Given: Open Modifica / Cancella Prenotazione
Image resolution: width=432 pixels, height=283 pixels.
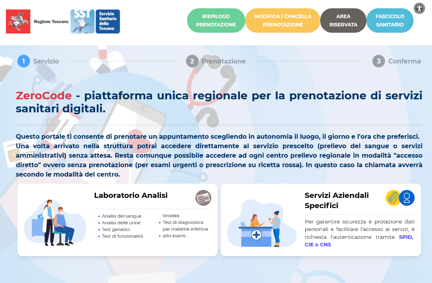Looking at the screenshot, I should 283,20.
